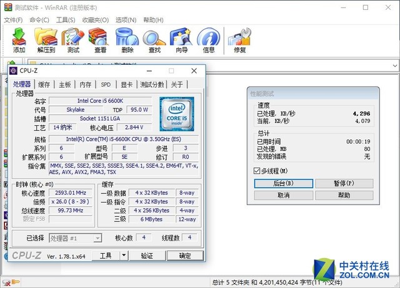Open the WinRAR address bar dropdown arrow
This screenshot has height=288, width=400.
click(x=394, y=66)
